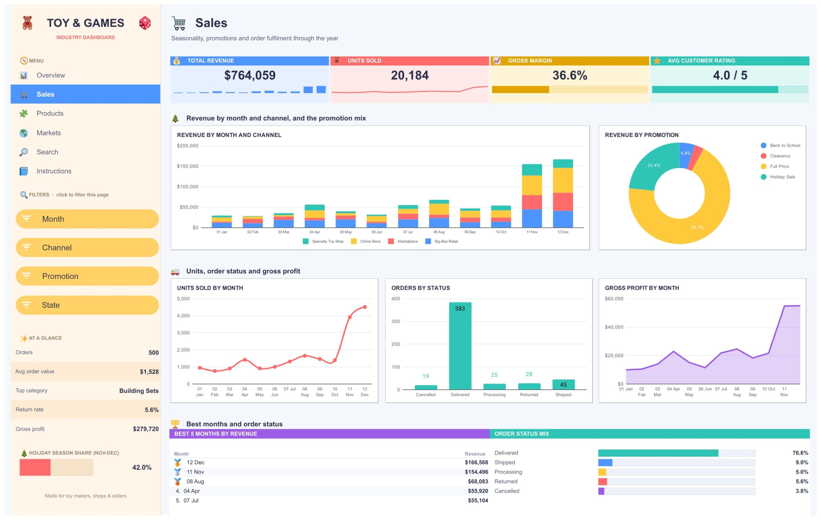Open the Products page
Viewport: 821px width, 520px height.
(86, 113)
